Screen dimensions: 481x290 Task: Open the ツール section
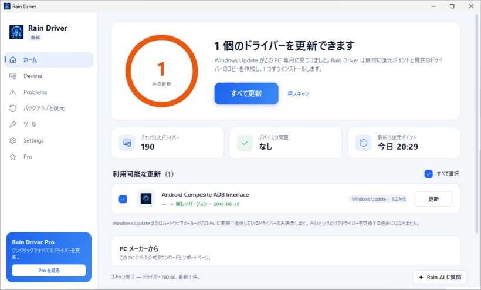coord(49,124)
